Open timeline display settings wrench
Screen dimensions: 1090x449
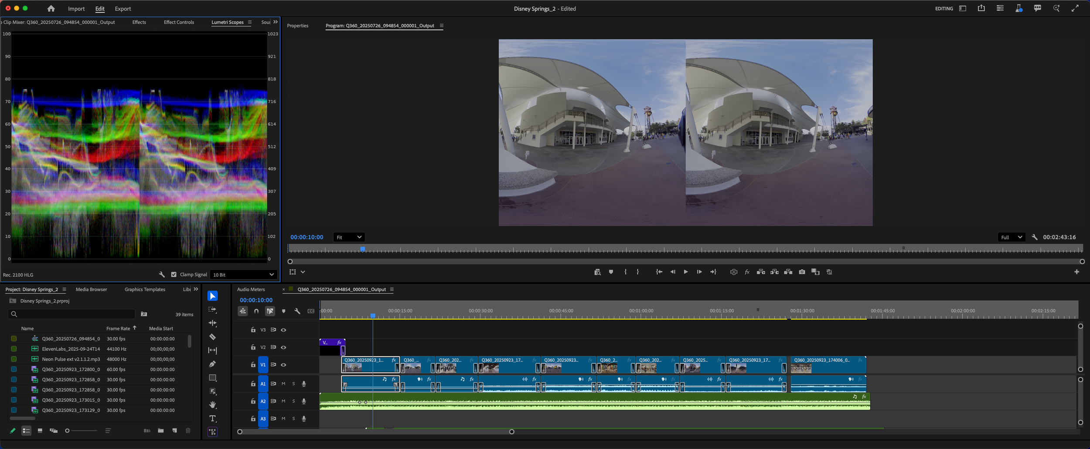pos(297,311)
